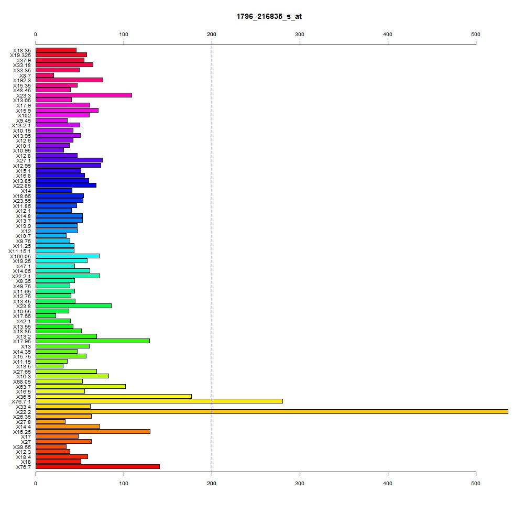This screenshot has width=524, height=524.
Task: Click the "X17.95" row label
Action: 22,341
